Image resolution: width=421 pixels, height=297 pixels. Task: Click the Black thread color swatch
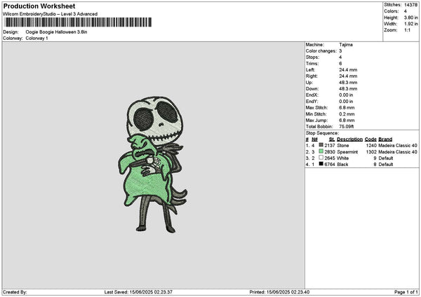click(321, 164)
